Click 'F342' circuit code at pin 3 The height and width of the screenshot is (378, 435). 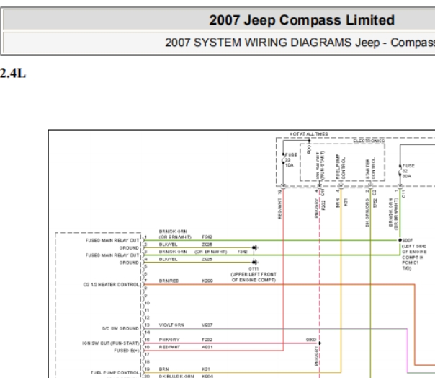click(242, 252)
